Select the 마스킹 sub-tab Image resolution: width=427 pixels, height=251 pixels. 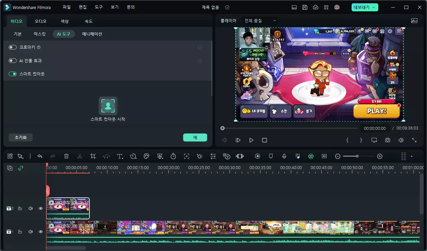coord(40,34)
